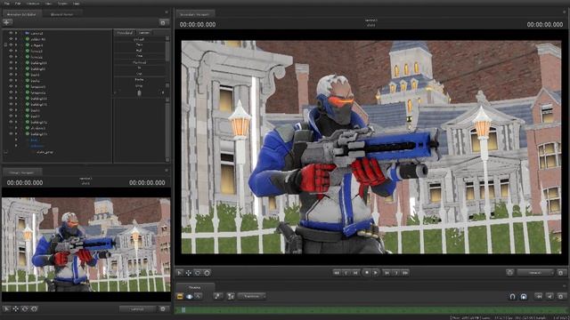Screen dimensions: 570x320
Task: Select the rotate manipulator in primary viewport
Action: pos(25,309)
